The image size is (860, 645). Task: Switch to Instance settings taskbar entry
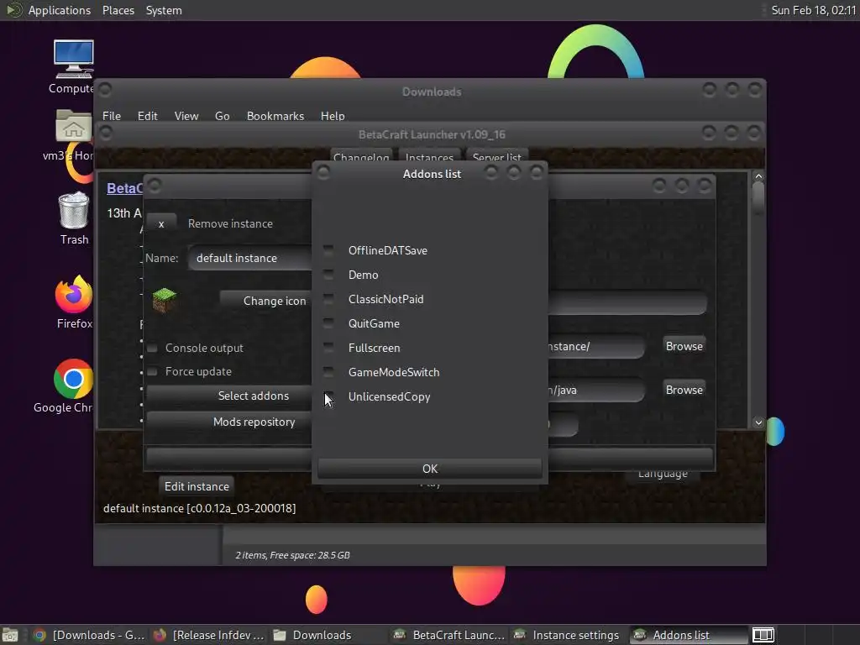coord(569,635)
